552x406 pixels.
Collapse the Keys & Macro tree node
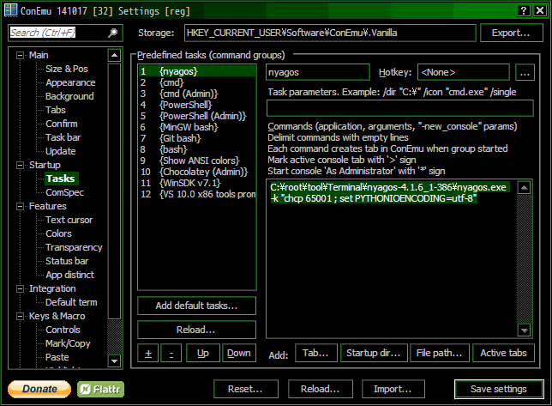pos(20,316)
